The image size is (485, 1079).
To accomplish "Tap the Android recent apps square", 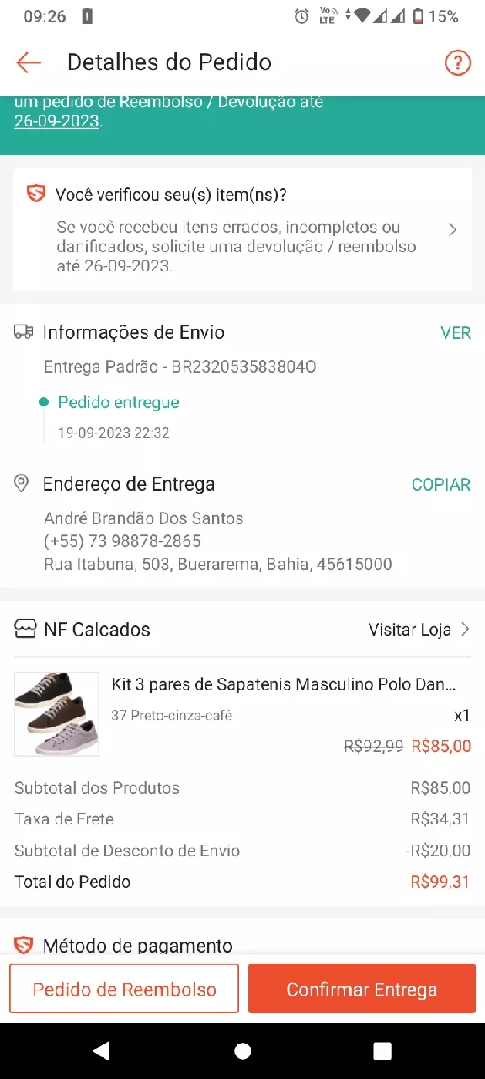I will (382, 1050).
